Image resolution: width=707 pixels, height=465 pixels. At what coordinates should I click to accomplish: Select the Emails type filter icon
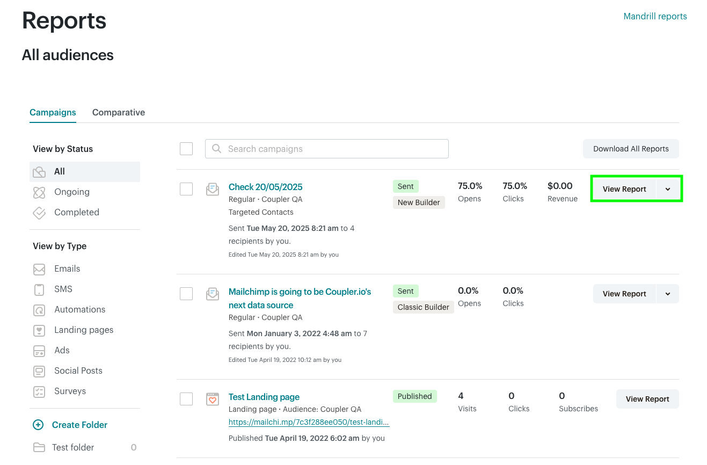point(39,268)
